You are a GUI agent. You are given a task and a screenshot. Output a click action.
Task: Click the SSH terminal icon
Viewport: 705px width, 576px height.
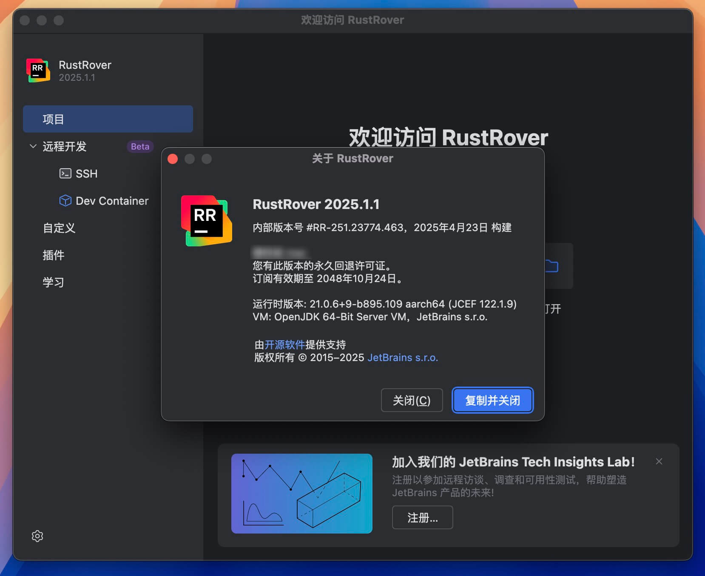[x=66, y=173]
